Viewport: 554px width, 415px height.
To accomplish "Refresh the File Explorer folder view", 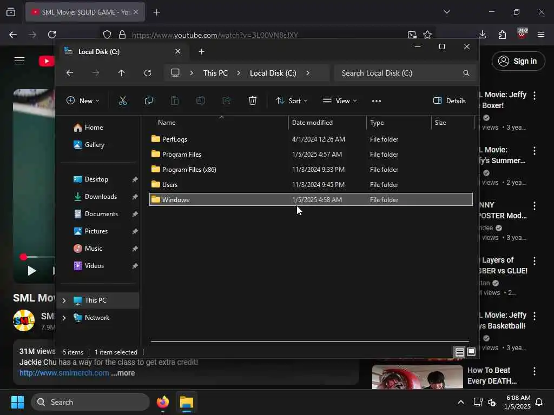I will [148, 73].
